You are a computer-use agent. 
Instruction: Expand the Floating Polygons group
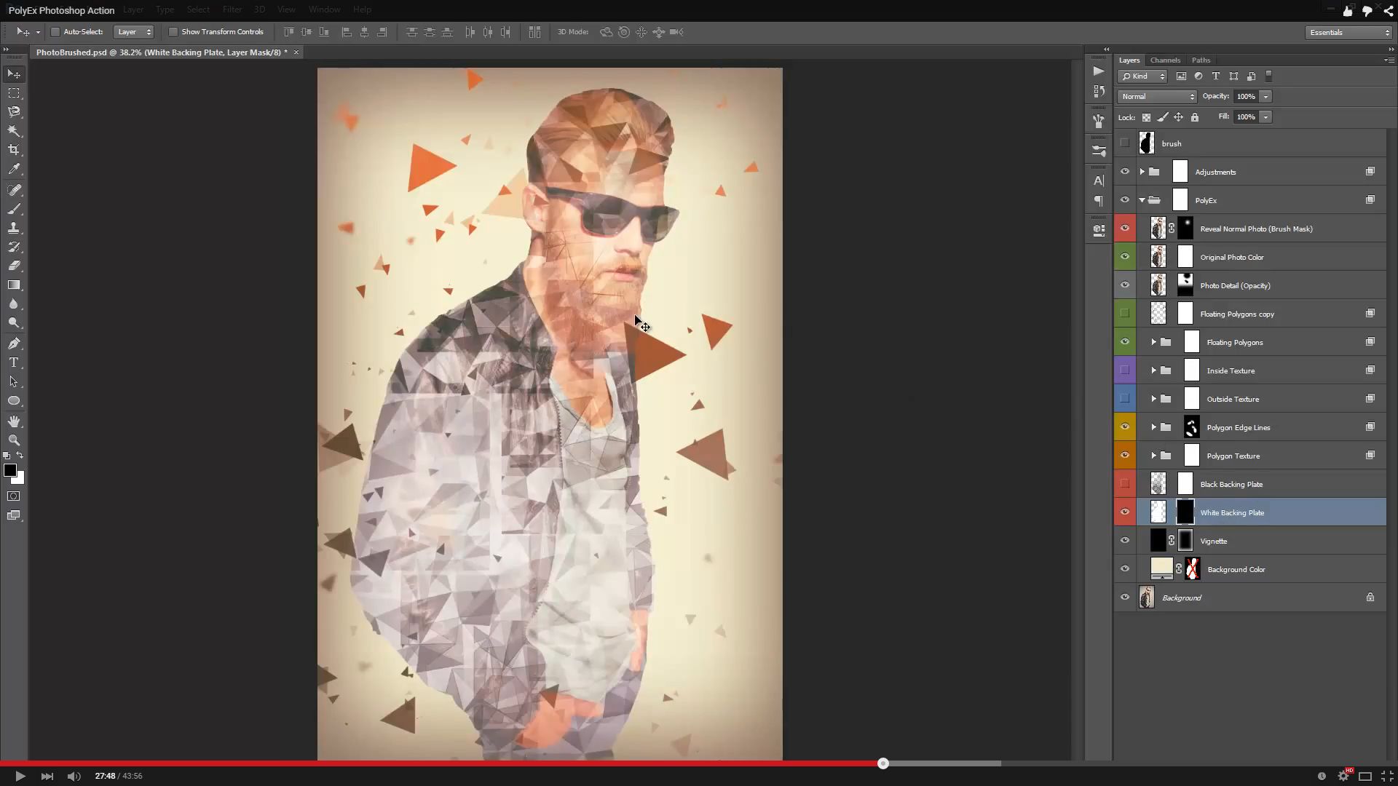point(1153,341)
